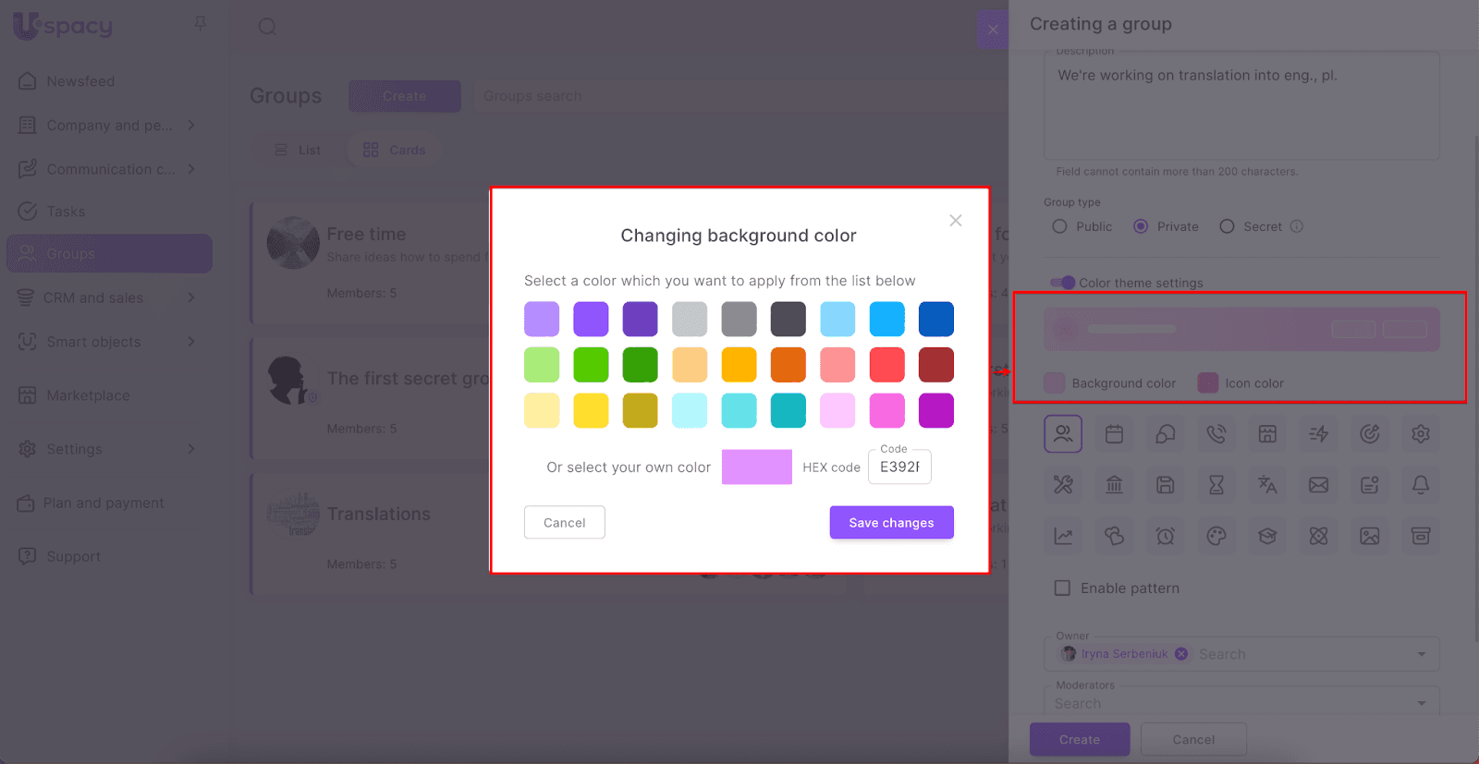
Task: Pick the dark red color swatch
Action: (935, 365)
